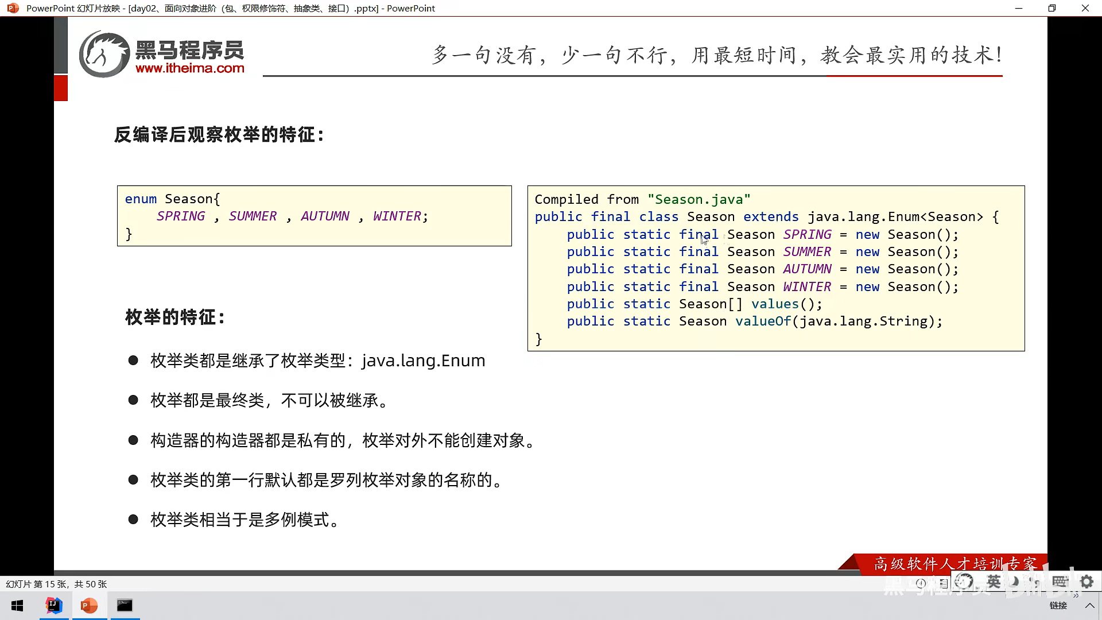Click the previous slide arrow in status bar
1102x620 pixels.
[921, 583]
